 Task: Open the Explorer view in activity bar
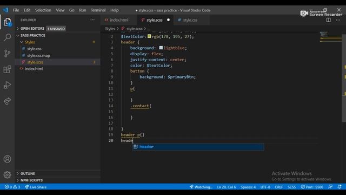pyautogui.click(x=7, y=22)
